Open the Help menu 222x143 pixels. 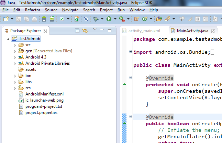coord(154,10)
